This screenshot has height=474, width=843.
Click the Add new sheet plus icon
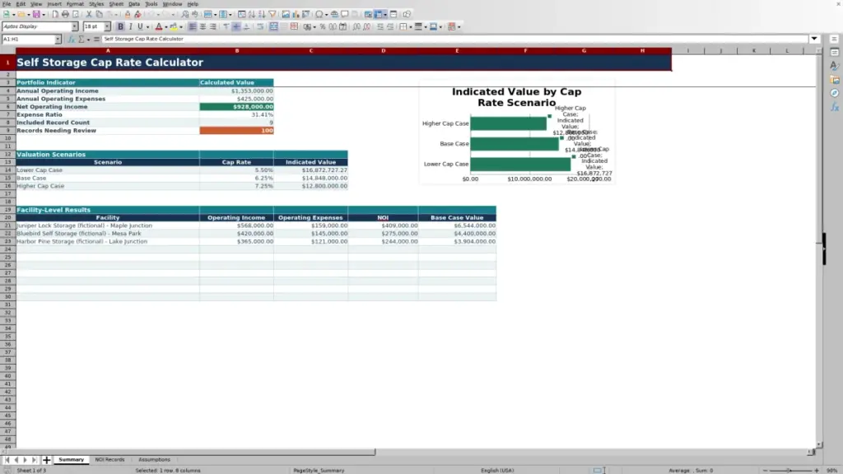click(46, 460)
